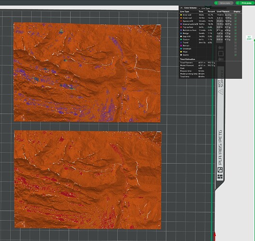This screenshot has height=241, width=255.
Task: Select the upper terrain model on plate
Action: click(x=87, y=72)
